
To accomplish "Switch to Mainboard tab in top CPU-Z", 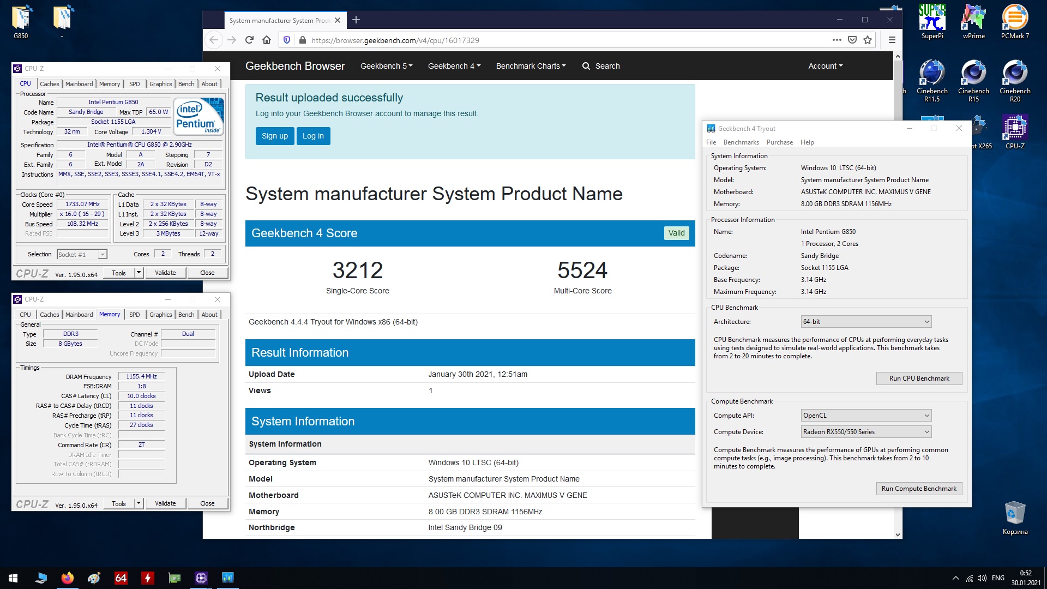I will click(79, 84).
